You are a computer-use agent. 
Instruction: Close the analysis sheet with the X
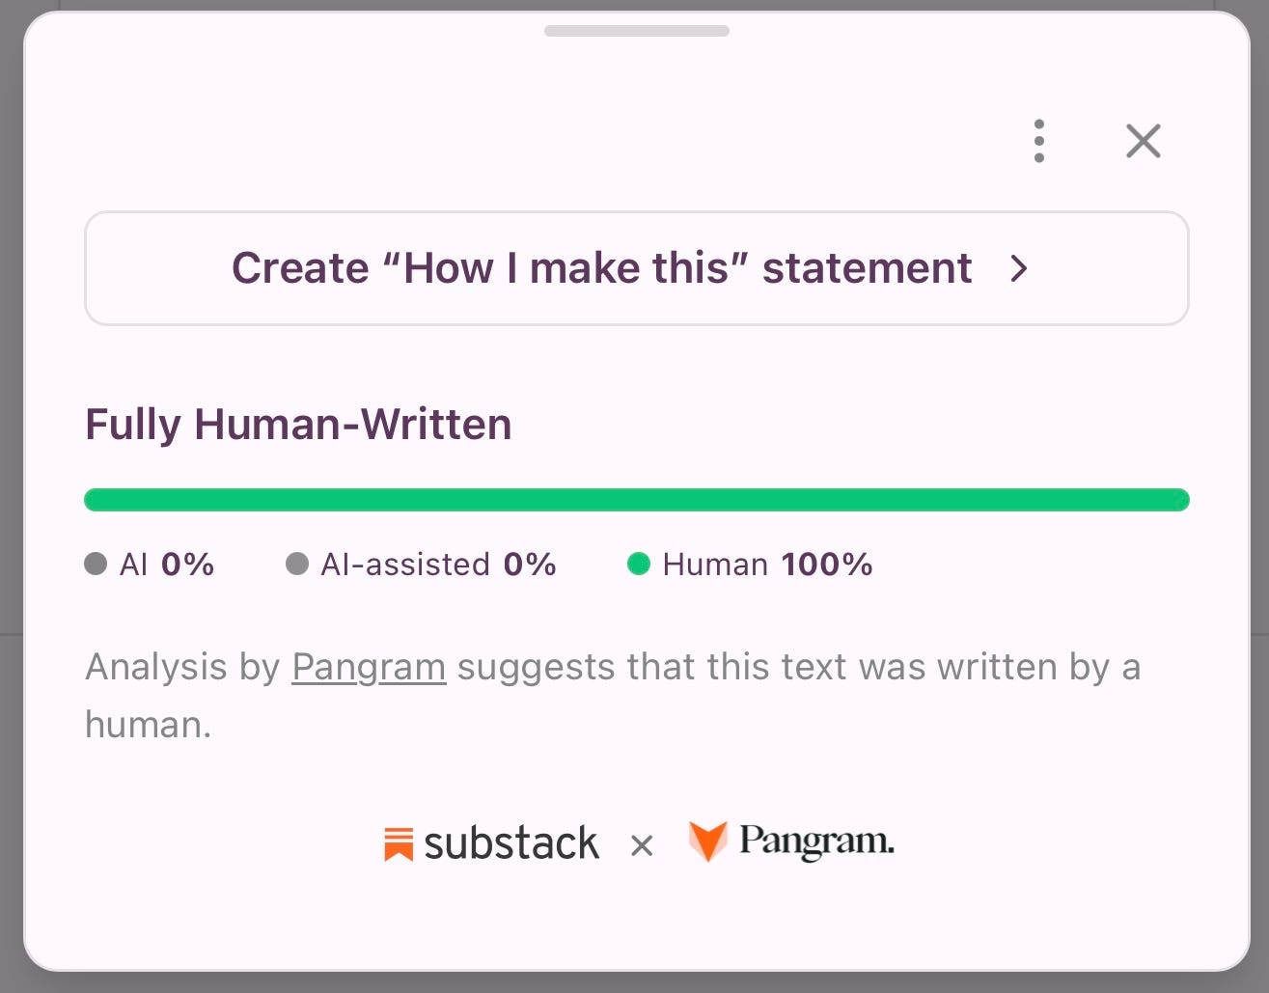click(x=1144, y=141)
